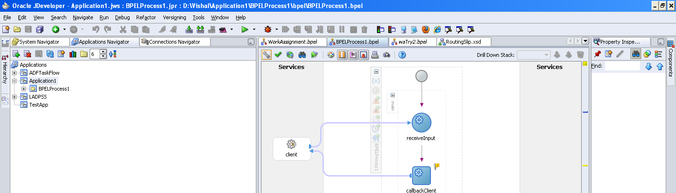
Task: Click the level number field showing 6
Action: pos(94,54)
